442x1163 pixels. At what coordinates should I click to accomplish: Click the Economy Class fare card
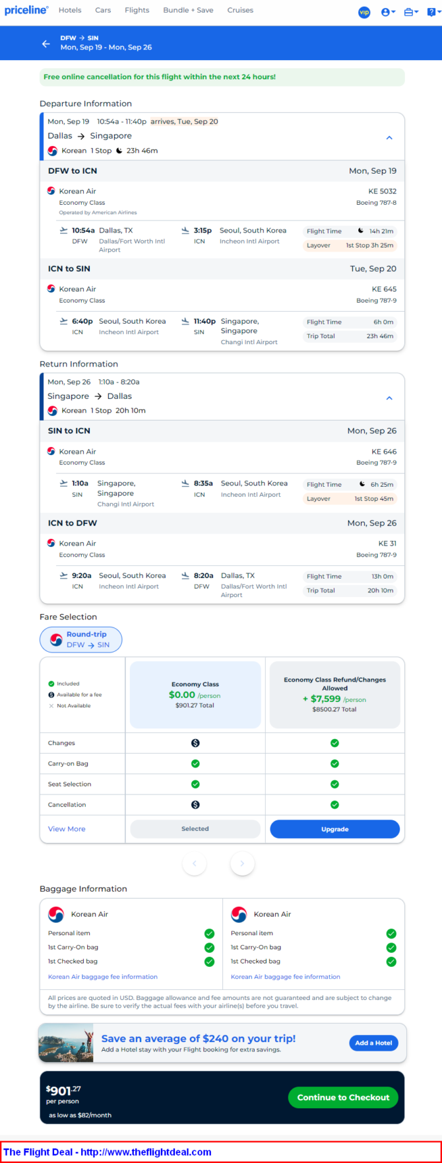pos(195,695)
